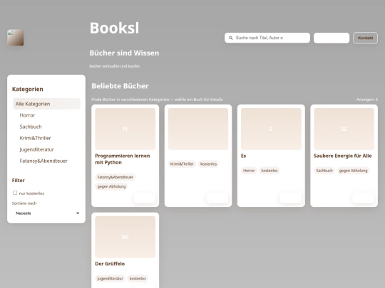385x288 pixels.
Task: Click the Booksl logo image
Action: coord(16,38)
